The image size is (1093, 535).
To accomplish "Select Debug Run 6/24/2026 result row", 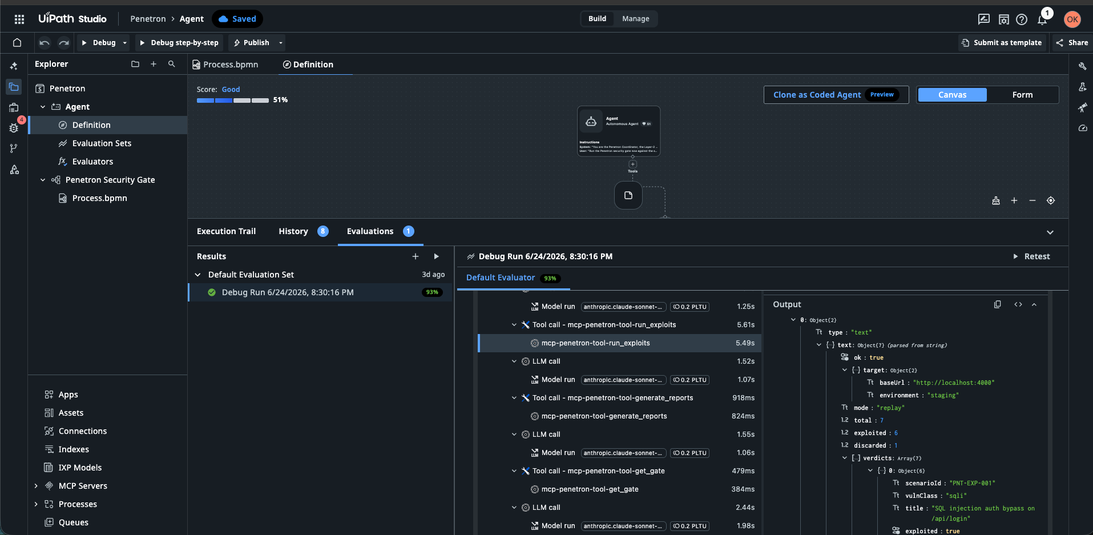I will tap(320, 292).
